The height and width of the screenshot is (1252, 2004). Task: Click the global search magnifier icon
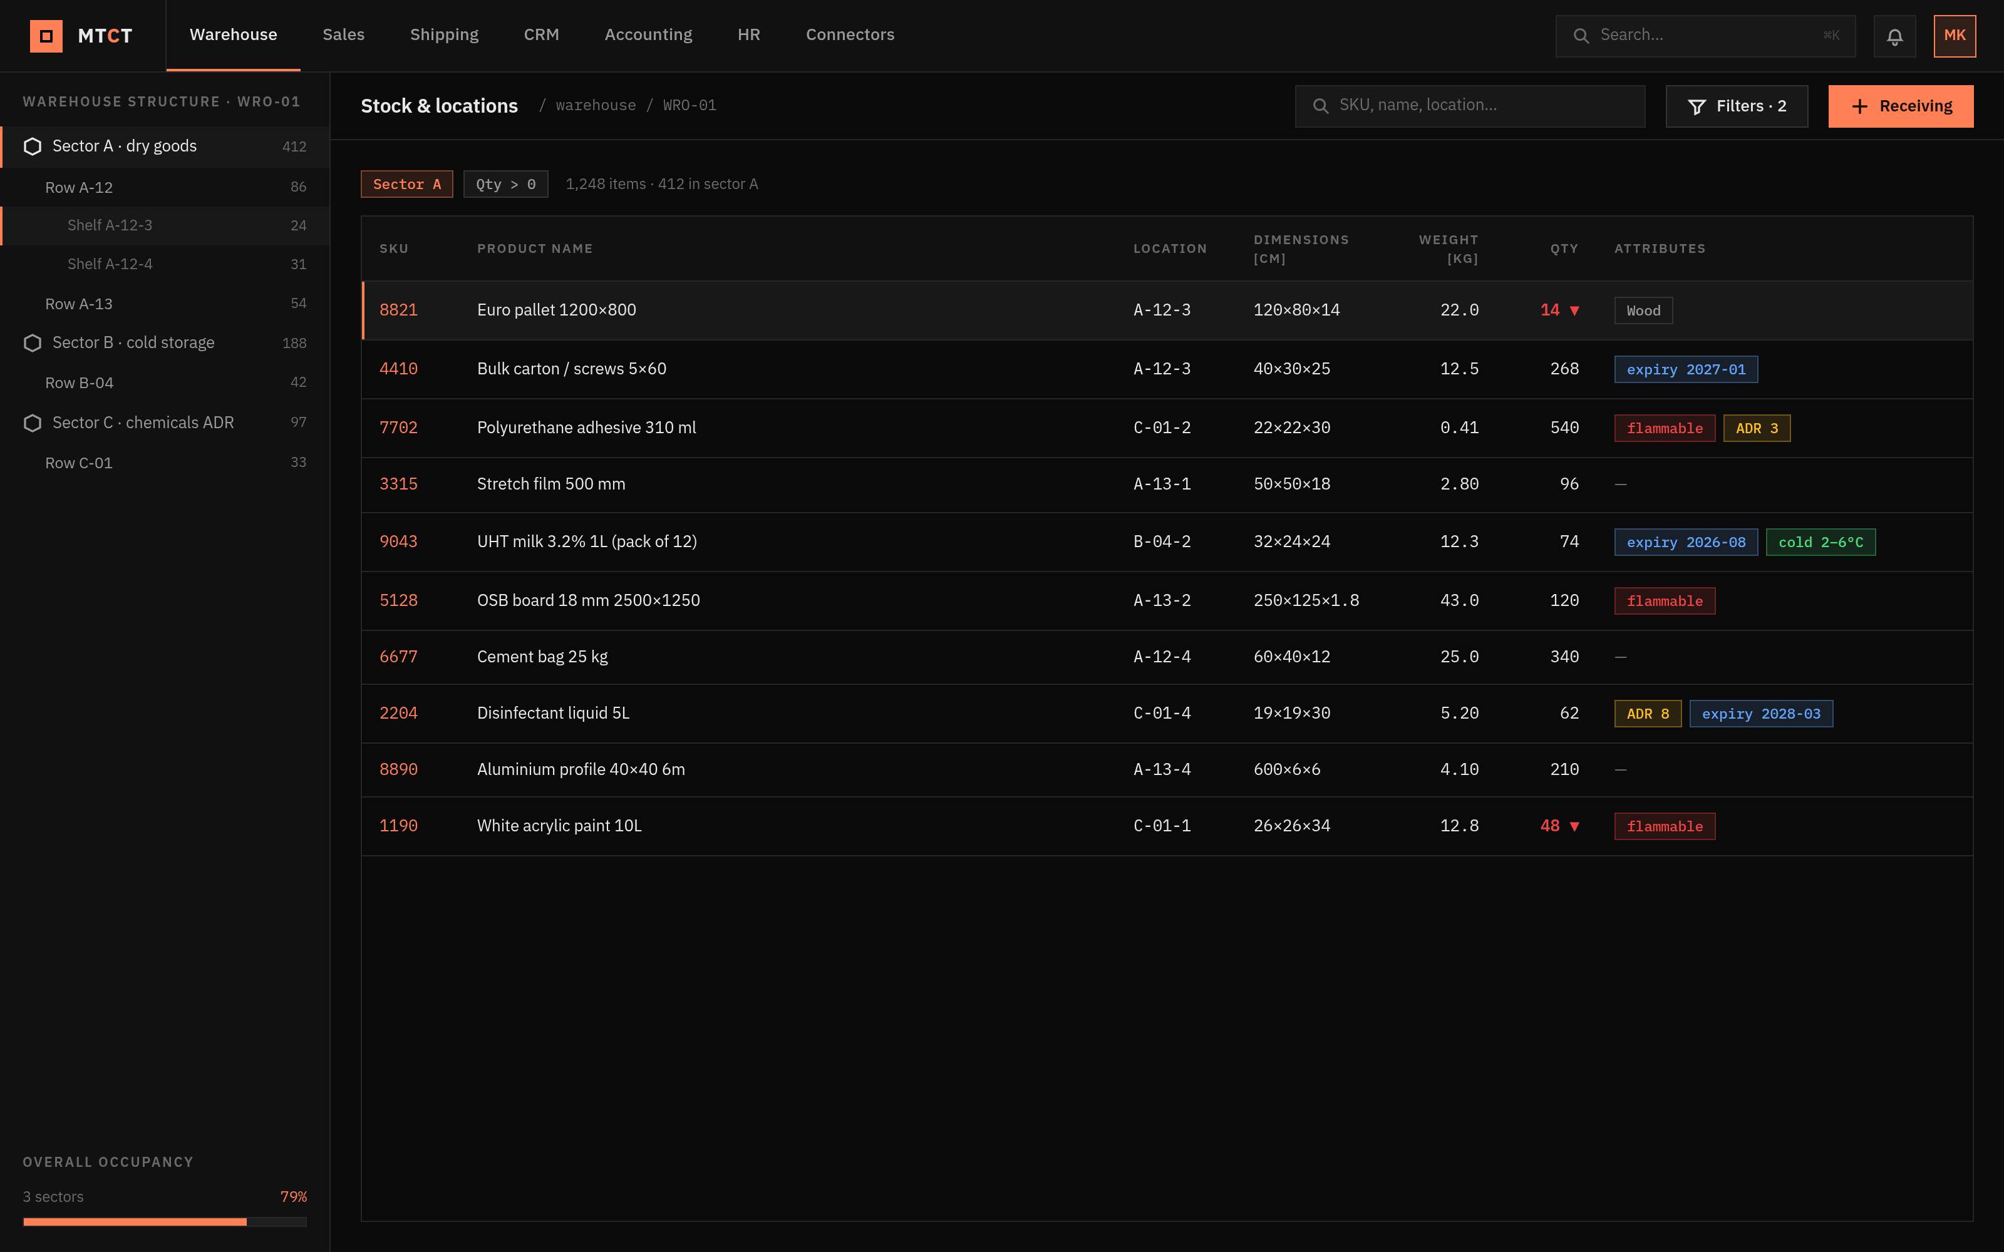[1581, 36]
